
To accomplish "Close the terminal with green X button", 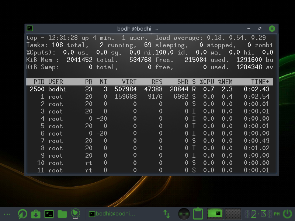I will tap(272, 29).
